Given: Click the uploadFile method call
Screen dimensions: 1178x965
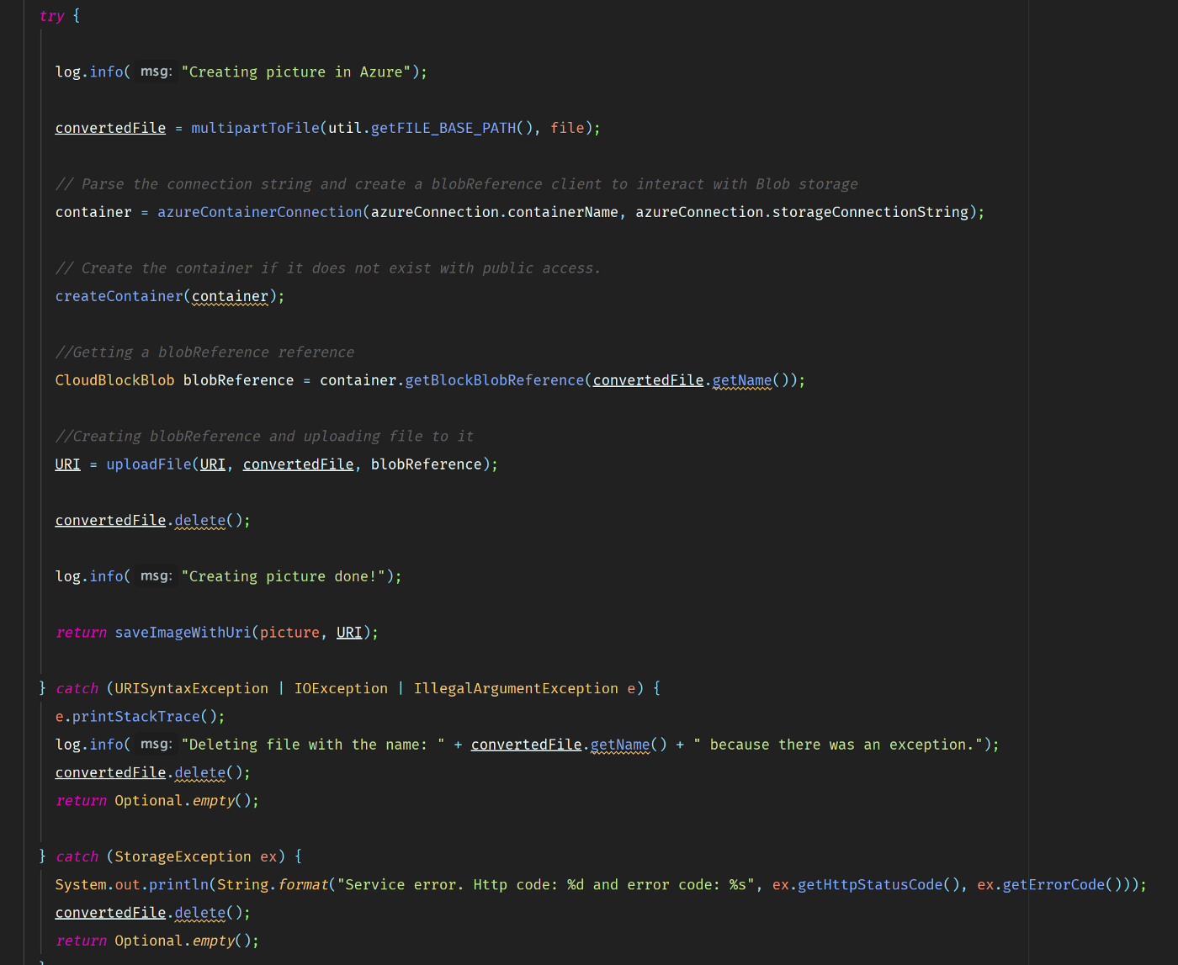Looking at the screenshot, I should pos(148,464).
